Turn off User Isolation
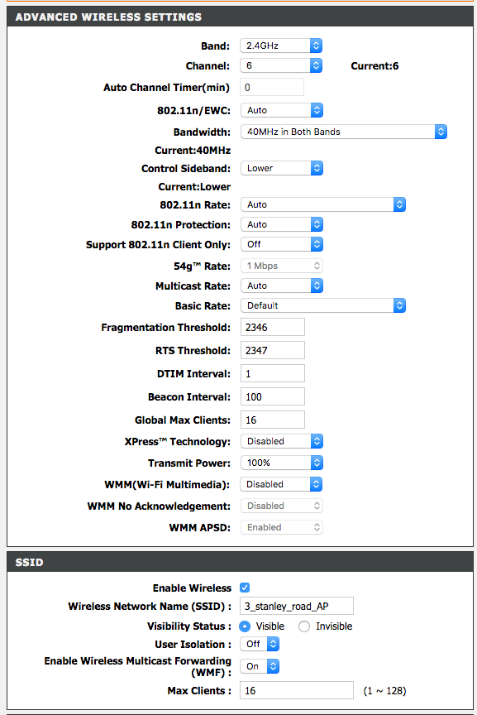The image size is (477, 715). tap(260, 644)
